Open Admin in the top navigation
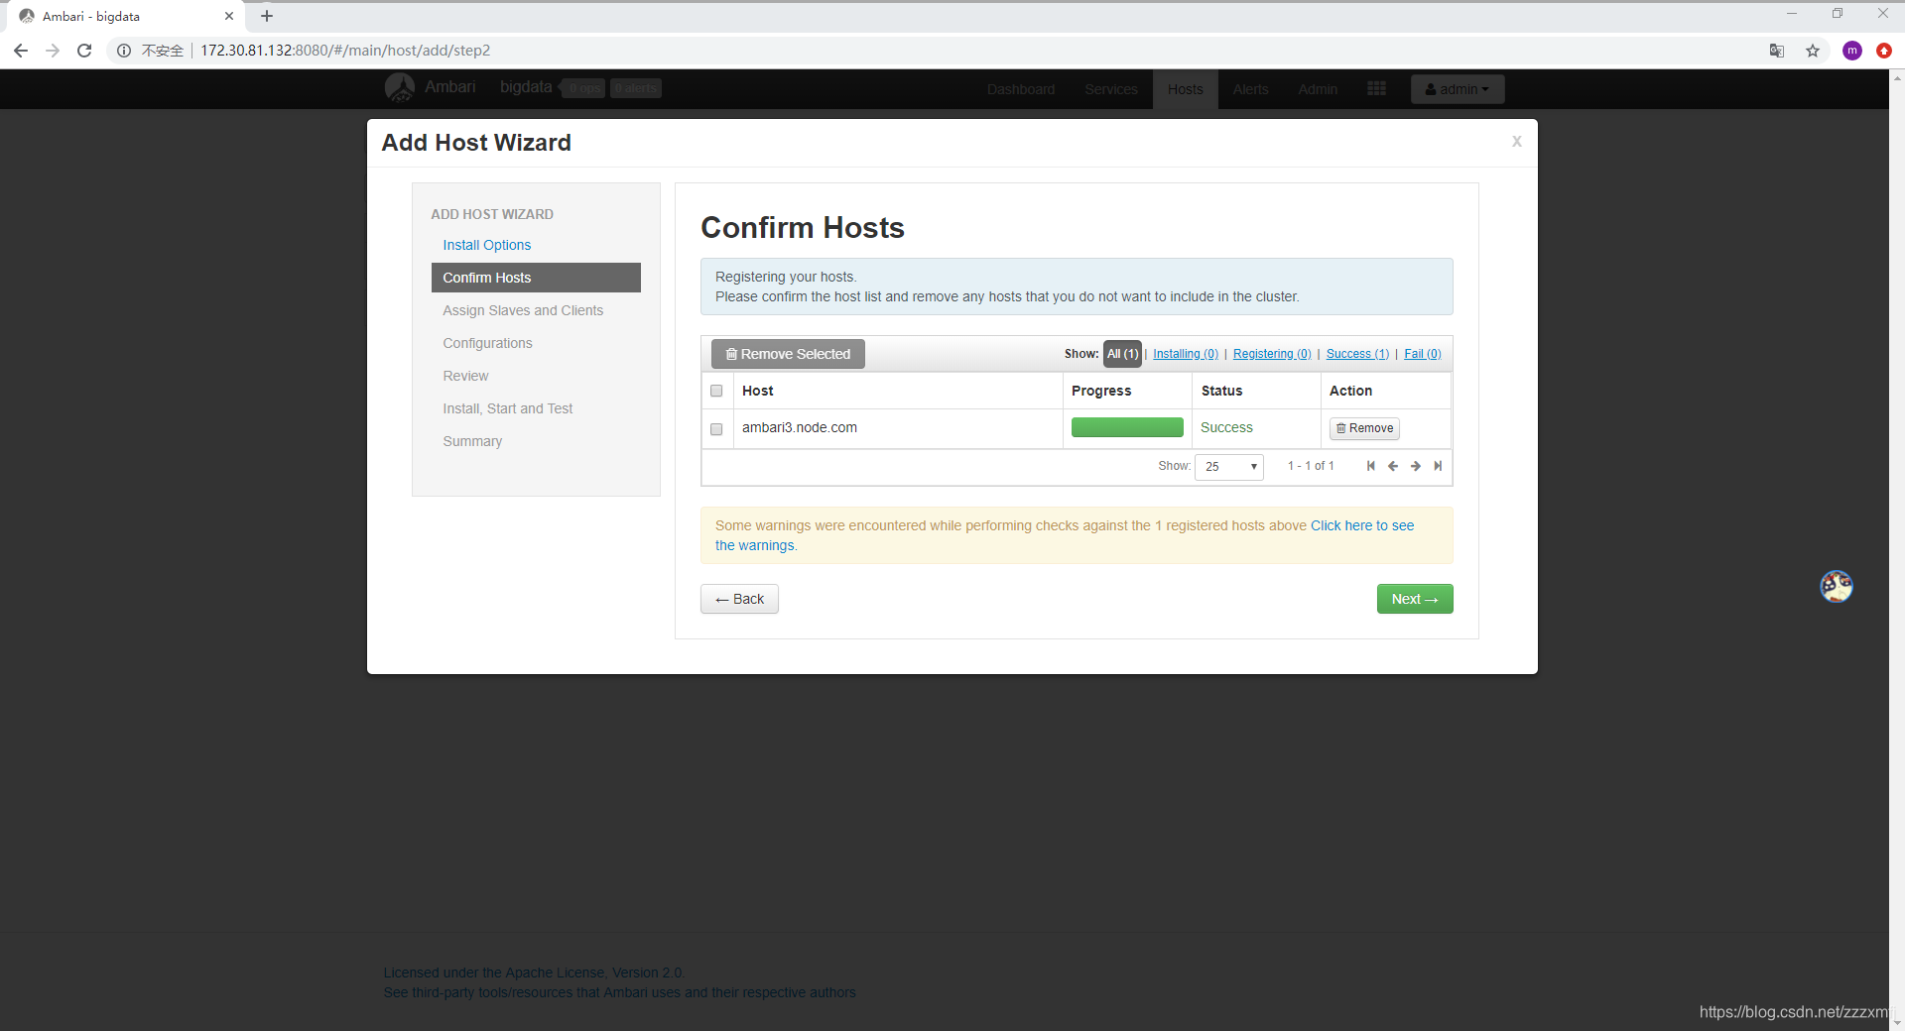 click(1318, 89)
